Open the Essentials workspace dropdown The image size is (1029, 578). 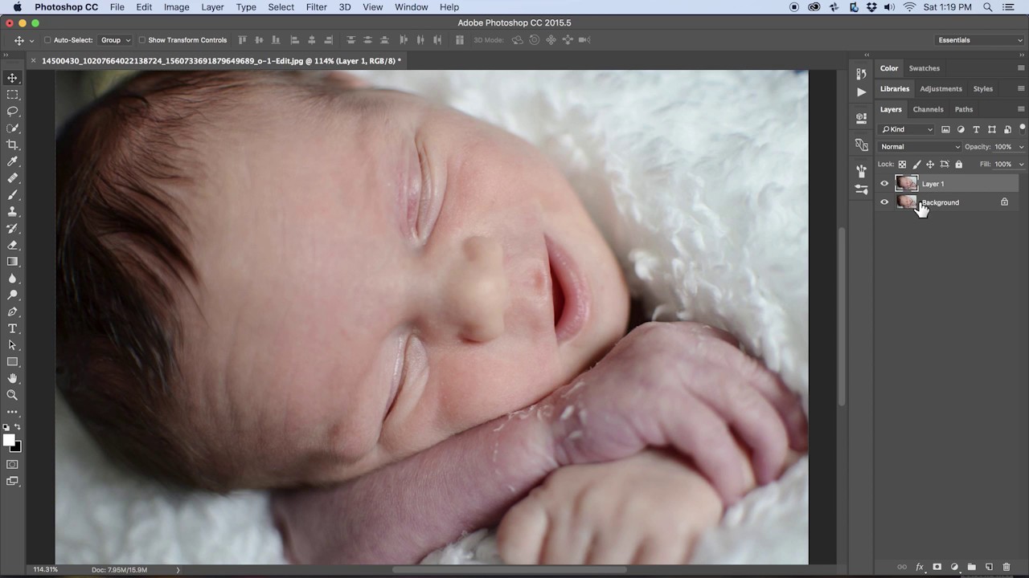tap(981, 40)
